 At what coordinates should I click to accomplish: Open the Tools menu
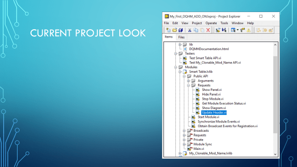[224, 23]
